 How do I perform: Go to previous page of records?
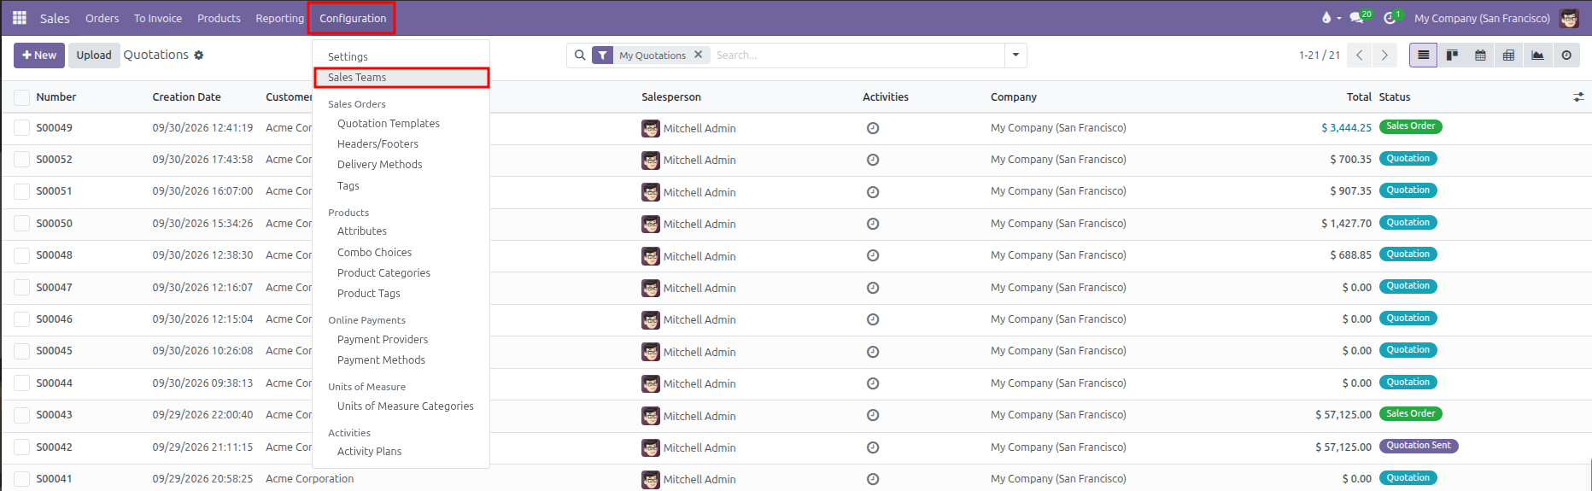[1360, 56]
